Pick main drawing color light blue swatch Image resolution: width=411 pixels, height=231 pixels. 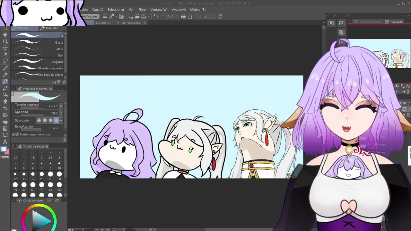coord(4,149)
